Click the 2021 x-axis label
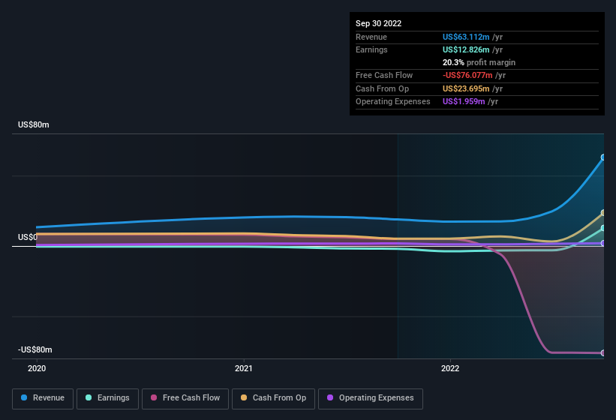Screen dimensions: 616x420 [244, 368]
